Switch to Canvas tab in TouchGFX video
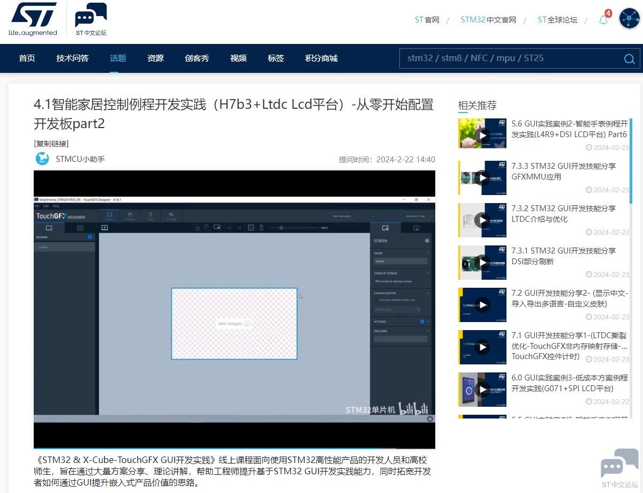Viewport: 643px width, 493px height. (x=109, y=215)
